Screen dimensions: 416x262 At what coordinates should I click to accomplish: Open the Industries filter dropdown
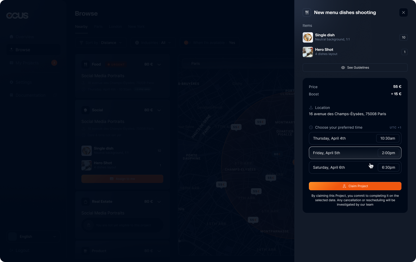pos(153,43)
